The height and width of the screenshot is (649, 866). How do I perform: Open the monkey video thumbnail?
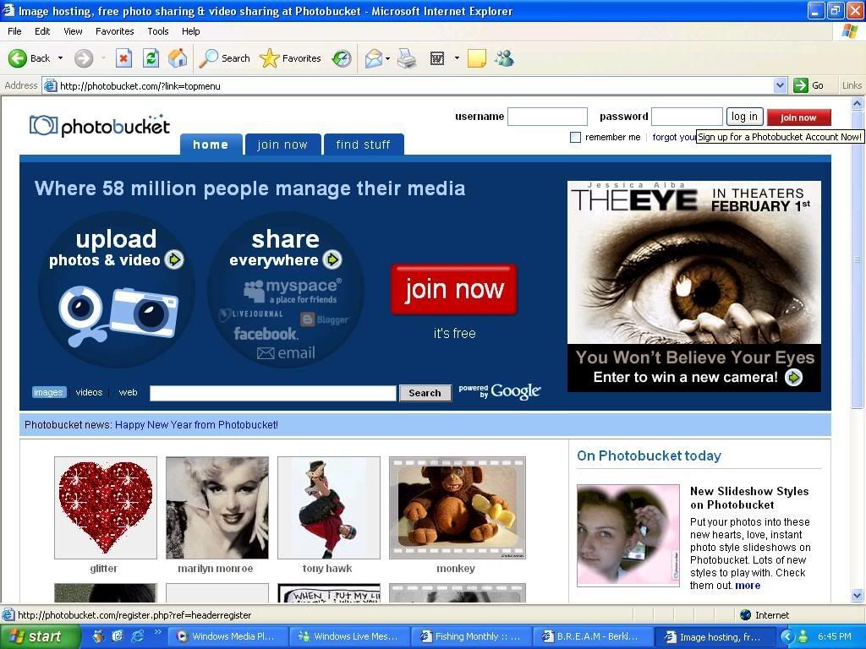click(x=458, y=508)
